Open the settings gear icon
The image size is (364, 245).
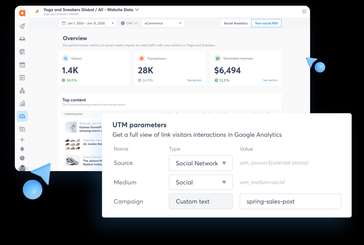(x=304, y=11)
